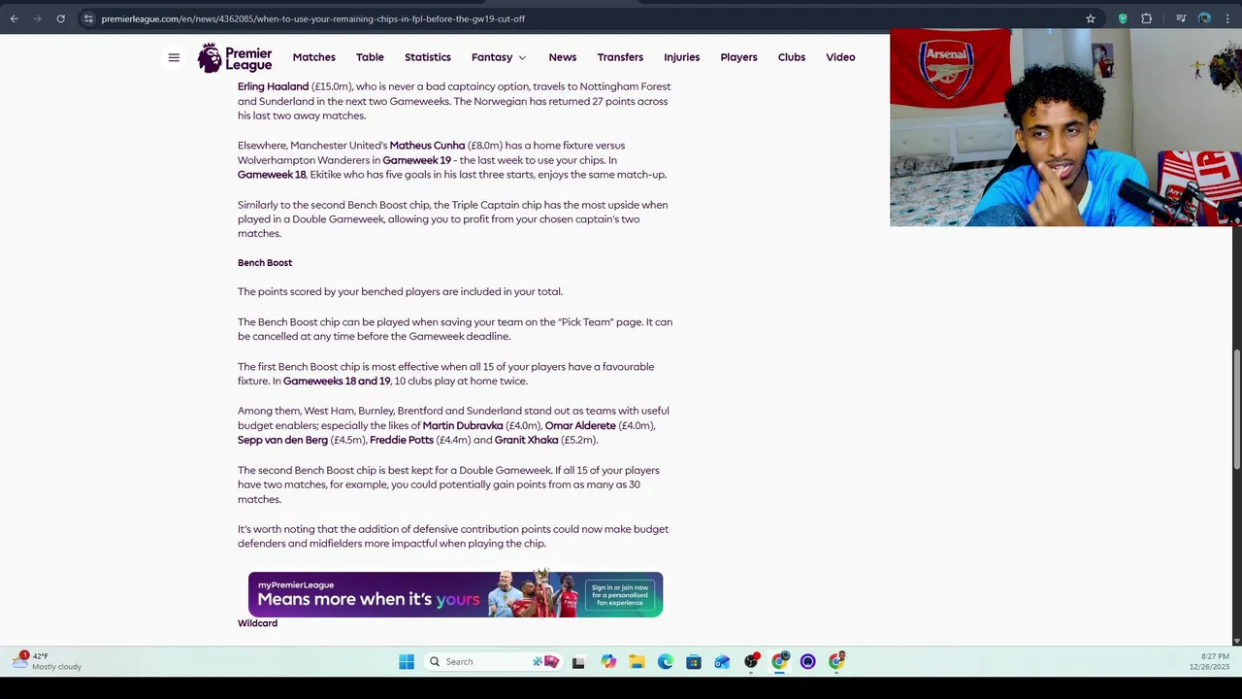This screenshot has height=699, width=1242.
Task: Open the Chrome profile avatar
Action: pyautogui.click(x=1204, y=18)
